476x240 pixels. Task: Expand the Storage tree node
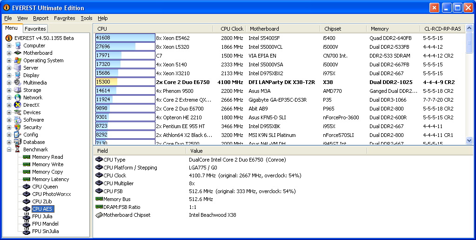coord(9,91)
